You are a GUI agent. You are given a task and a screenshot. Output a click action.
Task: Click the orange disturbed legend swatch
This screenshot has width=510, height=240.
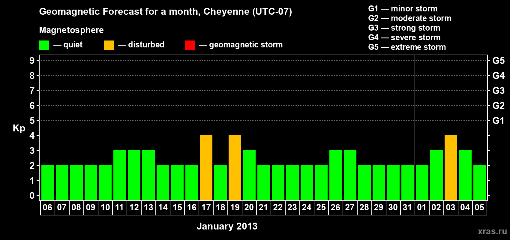[109, 45]
